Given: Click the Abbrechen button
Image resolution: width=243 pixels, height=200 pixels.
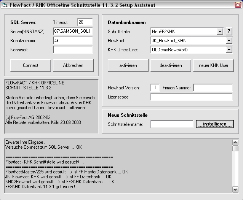Looking at the screenshot, I should click(x=73, y=65).
